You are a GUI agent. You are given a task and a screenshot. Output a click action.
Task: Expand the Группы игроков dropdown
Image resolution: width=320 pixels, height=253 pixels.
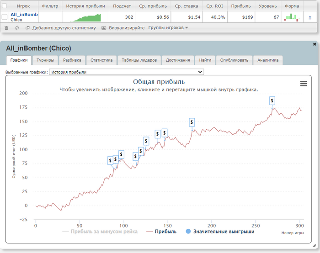point(168,28)
